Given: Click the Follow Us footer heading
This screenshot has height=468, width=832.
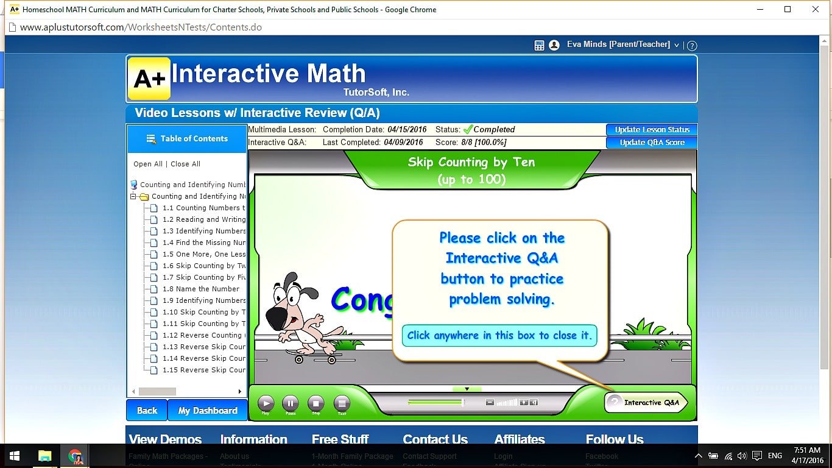Looking at the screenshot, I should coord(615,439).
